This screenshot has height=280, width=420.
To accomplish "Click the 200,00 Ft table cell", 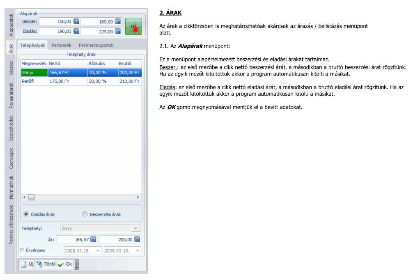I will 130,73.
